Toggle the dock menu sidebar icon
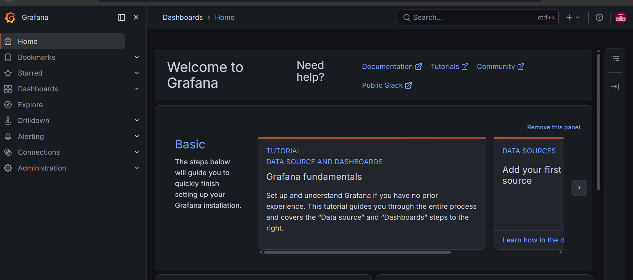The height and width of the screenshot is (280, 633). click(x=122, y=17)
